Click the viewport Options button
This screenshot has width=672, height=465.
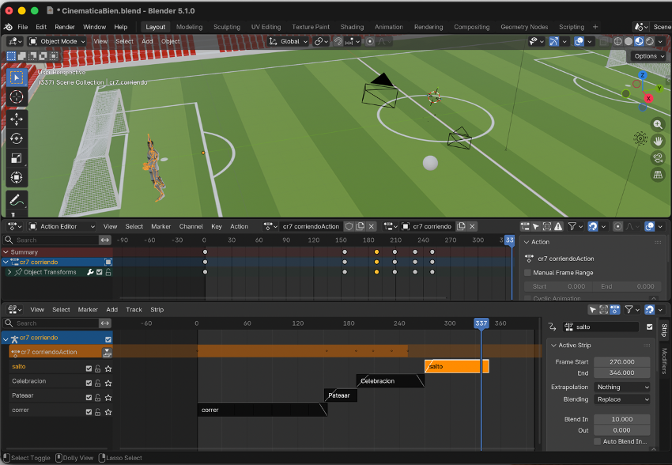tap(648, 56)
